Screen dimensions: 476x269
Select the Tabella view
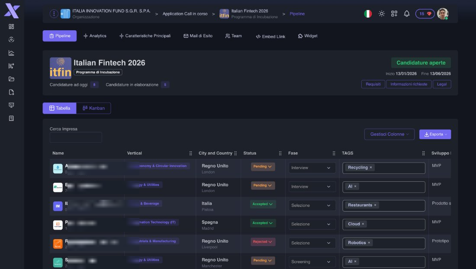pos(60,108)
